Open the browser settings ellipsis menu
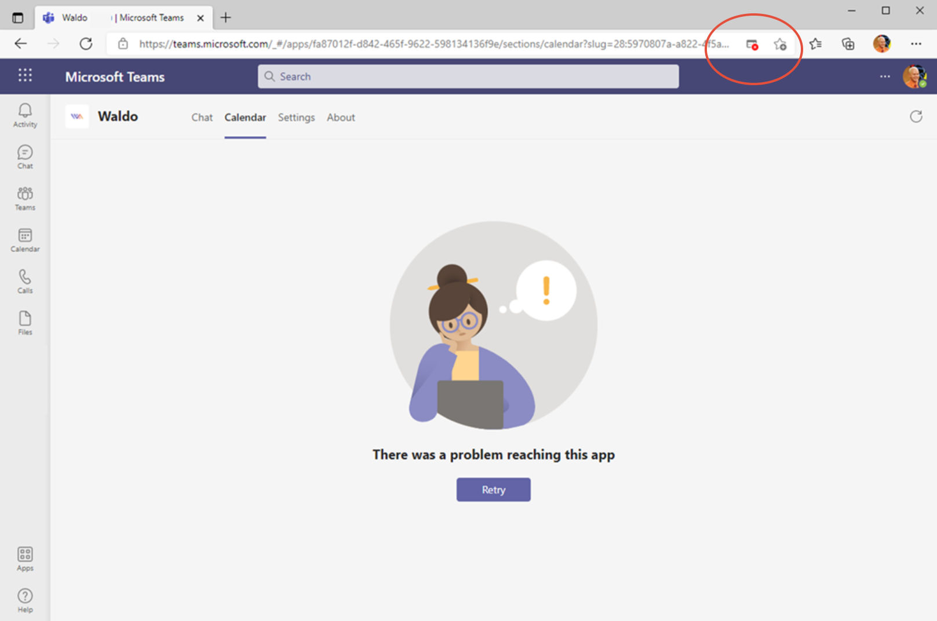This screenshot has height=621, width=937. tap(916, 43)
